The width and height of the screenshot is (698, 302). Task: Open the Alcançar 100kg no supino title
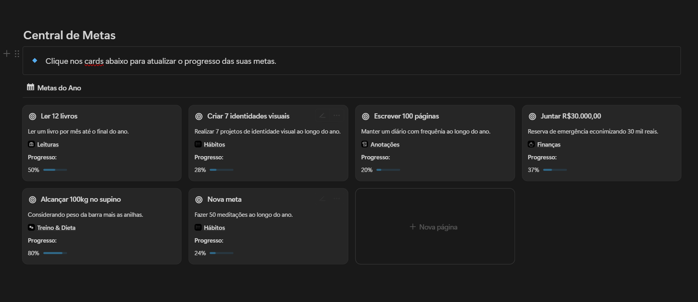[81, 199]
